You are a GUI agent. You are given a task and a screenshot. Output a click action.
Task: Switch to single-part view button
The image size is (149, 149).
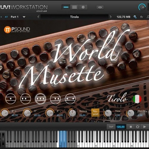[x=66, y=7]
